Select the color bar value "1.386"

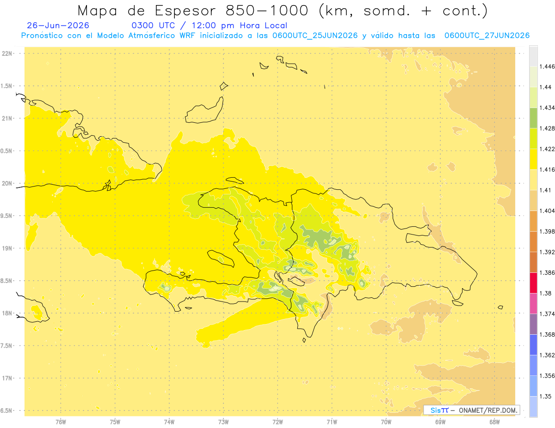(547, 272)
